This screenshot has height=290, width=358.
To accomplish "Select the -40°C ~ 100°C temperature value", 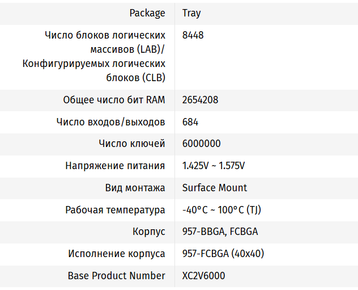I will click(x=221, y=210).
